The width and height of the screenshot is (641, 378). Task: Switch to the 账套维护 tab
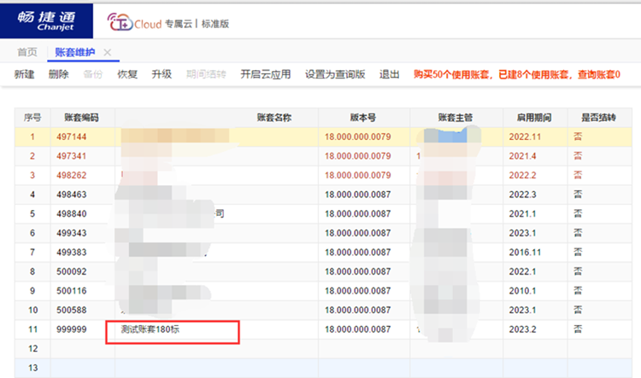click(x=75, y=52)
